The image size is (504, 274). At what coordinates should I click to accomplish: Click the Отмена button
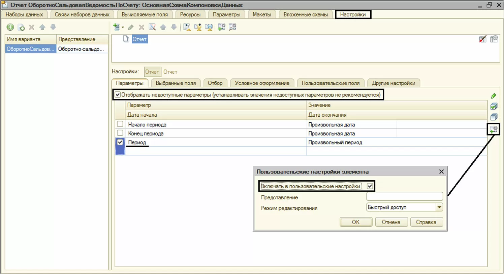391,222
